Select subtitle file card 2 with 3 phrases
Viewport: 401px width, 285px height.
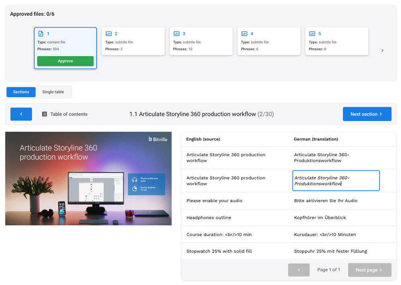pyautogui.click(x=133, y=41)
